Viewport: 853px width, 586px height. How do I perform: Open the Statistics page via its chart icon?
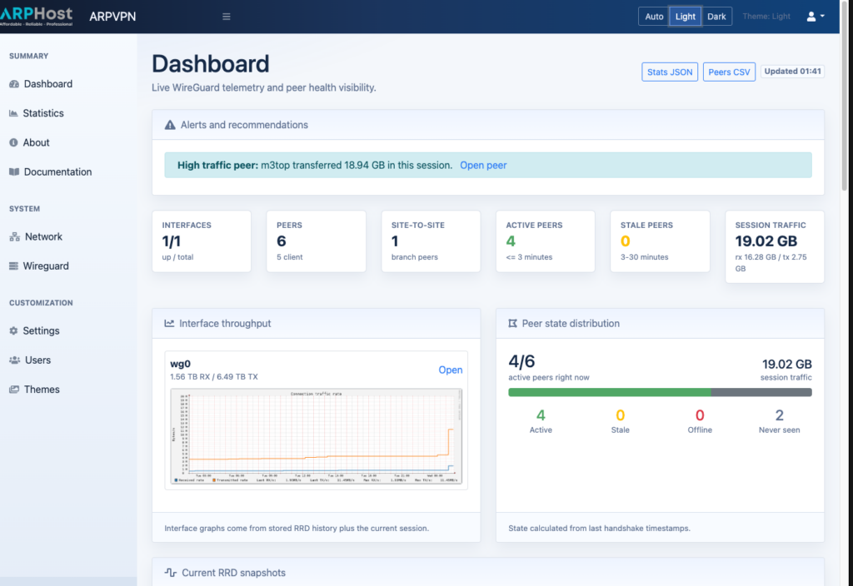pos(15,112)
